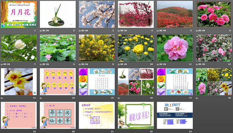This screenshot has width=233, height=133.
Task: Click the 00:04 timing under slide 3
Action: pyautogui.click(x=85, y=31)
